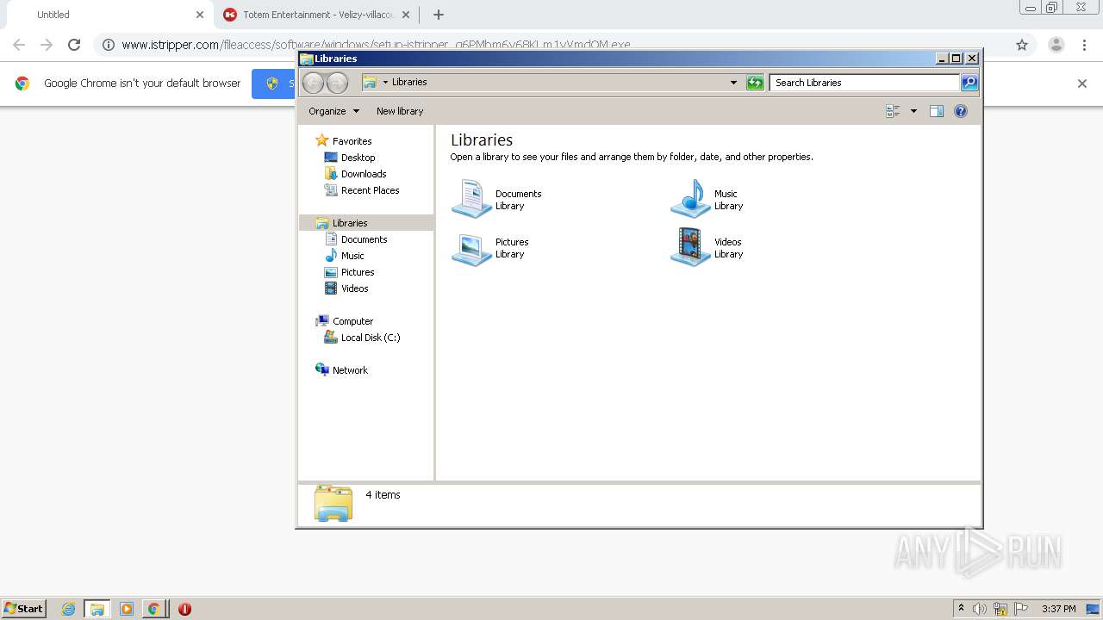
Task: Switch to Chrome via taskbar icon
Action: [x=153, y=609]
